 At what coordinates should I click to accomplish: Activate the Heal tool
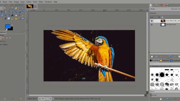tap(16, 19)
